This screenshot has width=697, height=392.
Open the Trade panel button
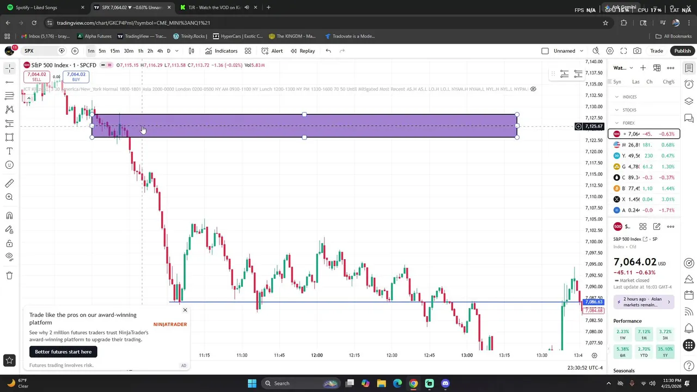point(656,51)
